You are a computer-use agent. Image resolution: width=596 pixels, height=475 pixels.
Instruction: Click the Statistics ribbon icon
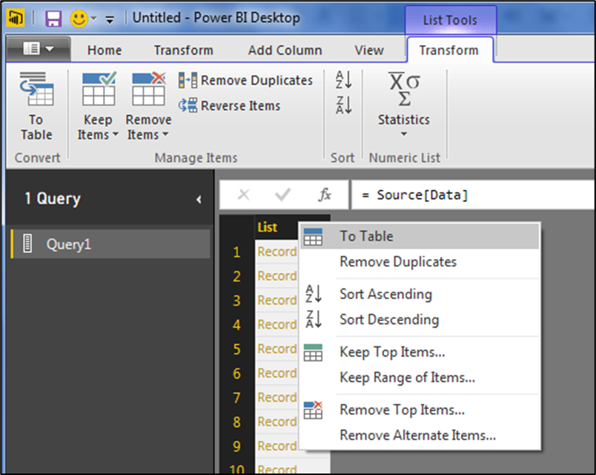coord(404,90)
